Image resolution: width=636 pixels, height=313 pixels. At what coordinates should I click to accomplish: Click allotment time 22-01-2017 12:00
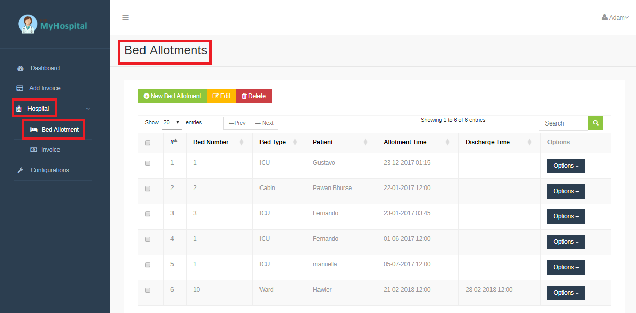[x=407, y=188]
